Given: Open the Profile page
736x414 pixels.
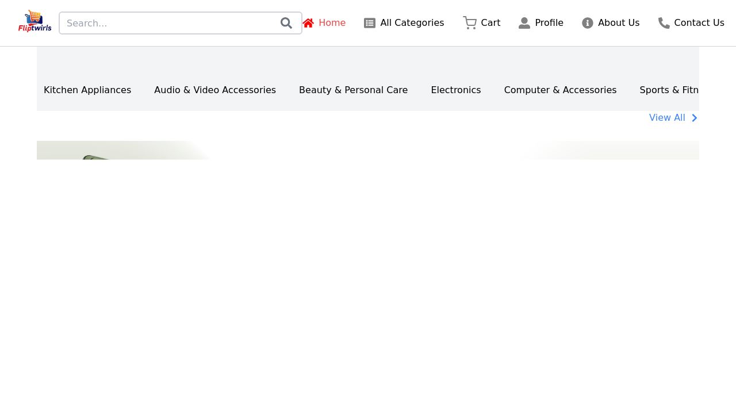Looking at the screenshot, I should (541, 23).
